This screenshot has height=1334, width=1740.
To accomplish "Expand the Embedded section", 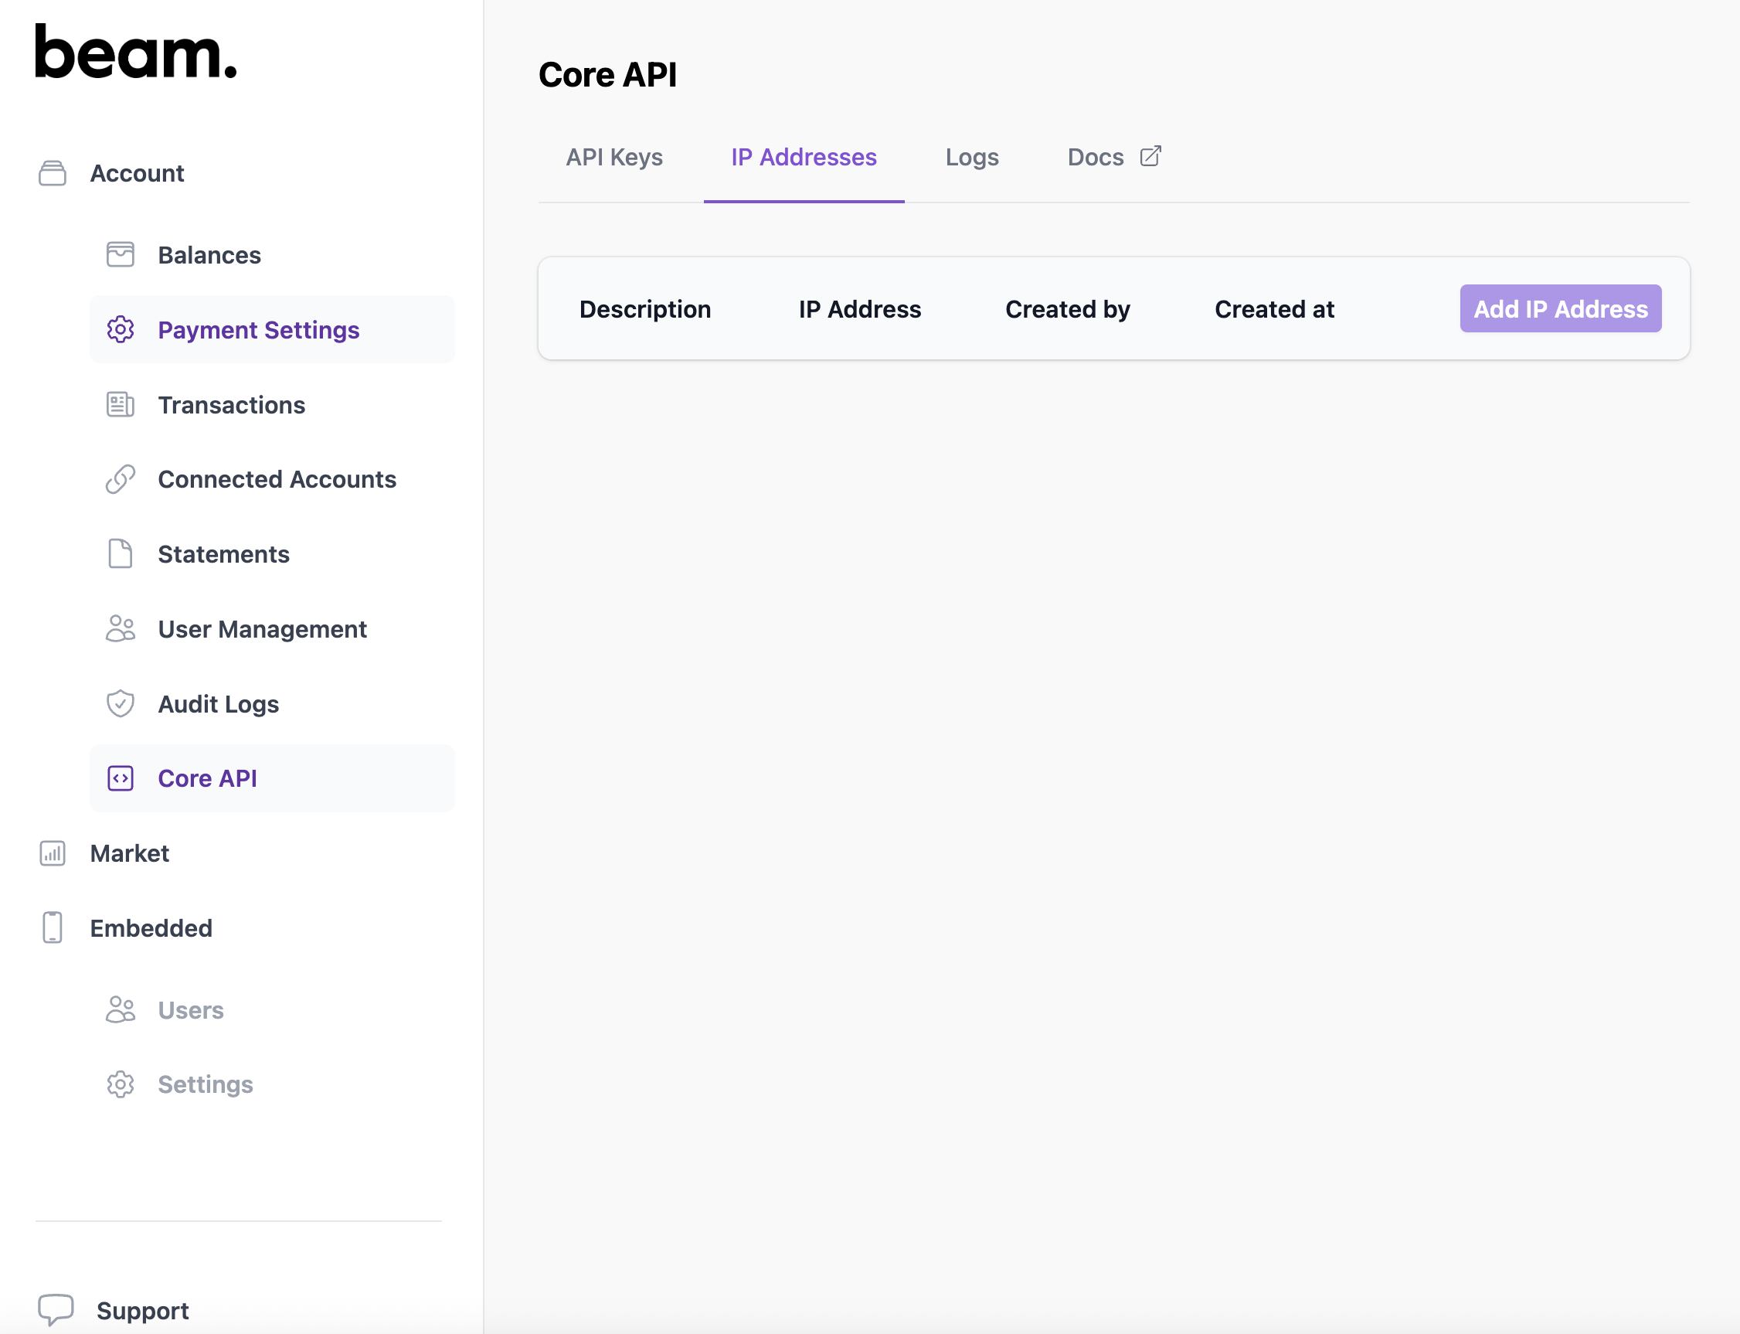I will [x=151, y=928].
